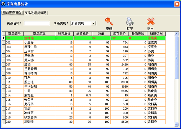The height and width of the screenshot is (129, 181).
Task: Click the 最低折扣 column header
Action: 138,34
